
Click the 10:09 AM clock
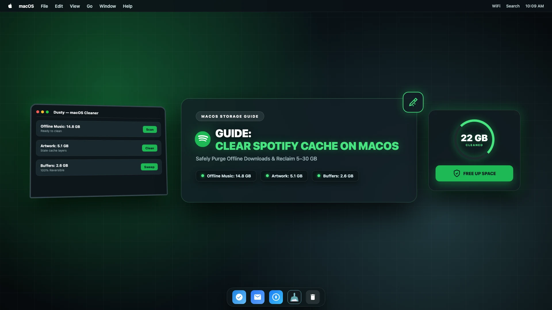coord(534,6)
